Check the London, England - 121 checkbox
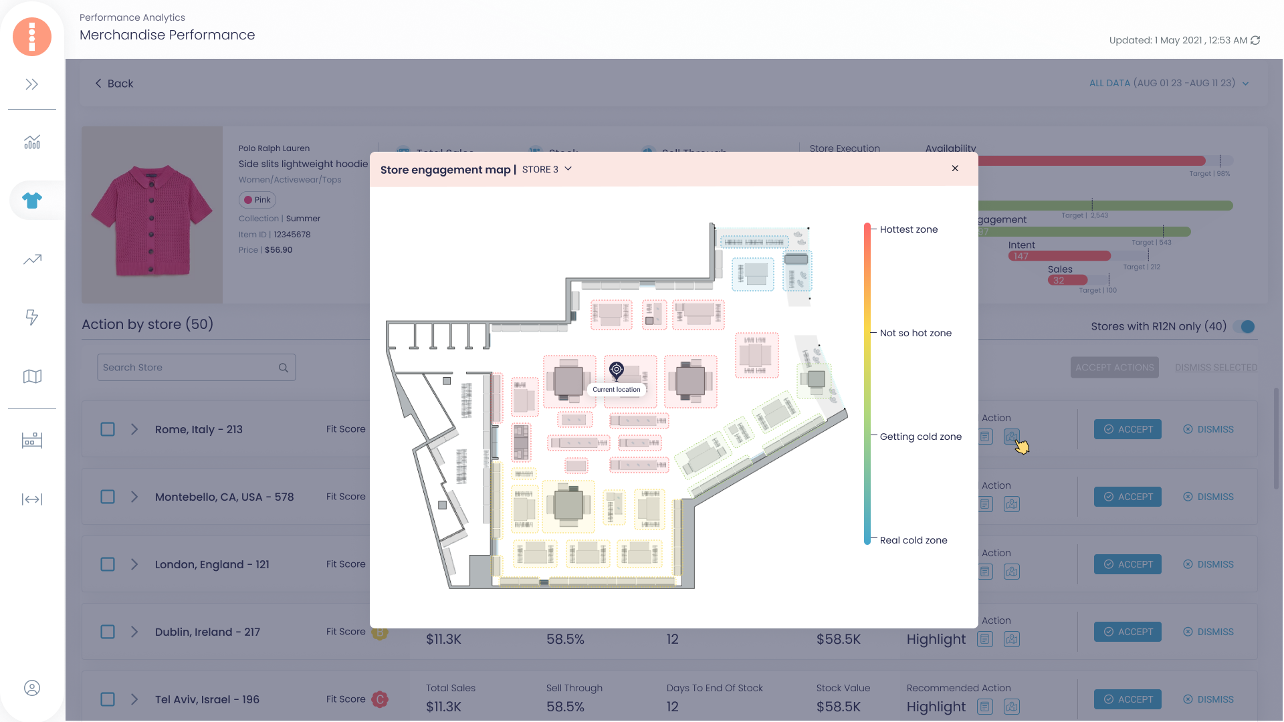1284x722 pixels. (108, 564)
